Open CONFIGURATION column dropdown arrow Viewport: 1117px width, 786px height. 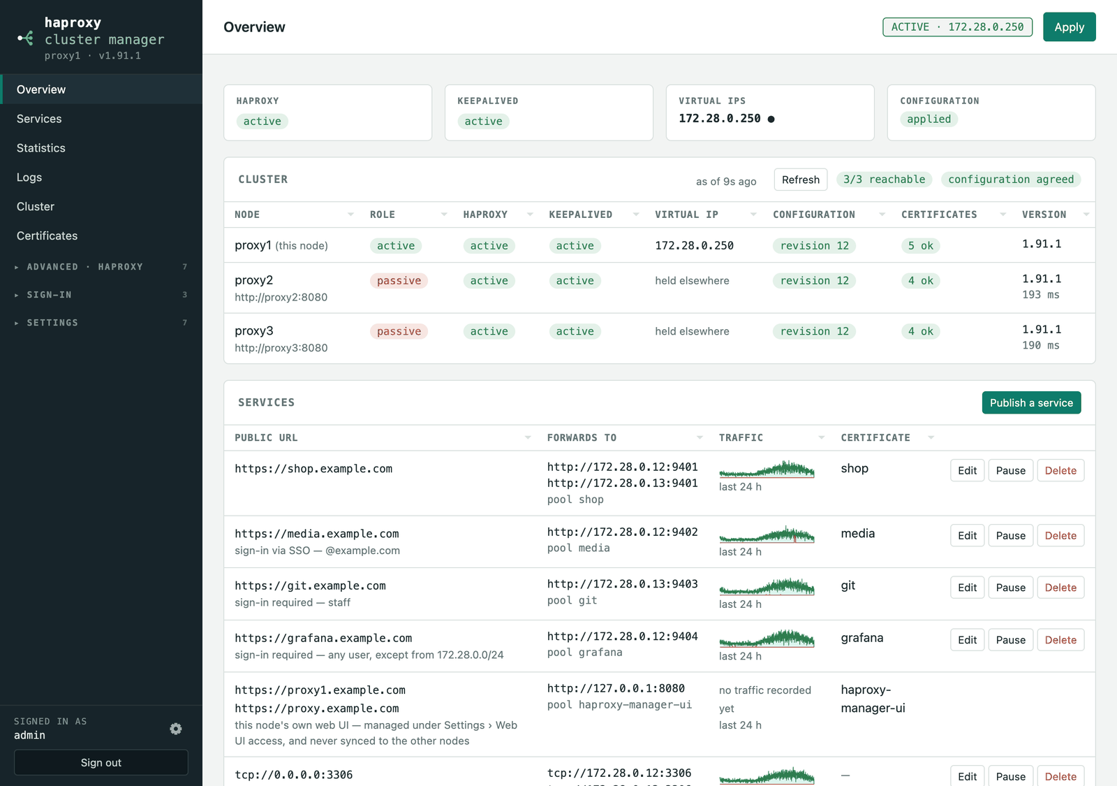882,214
